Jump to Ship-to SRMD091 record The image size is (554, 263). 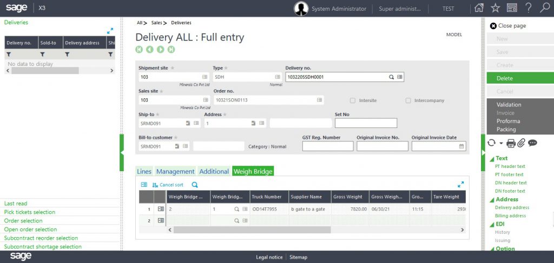click(x=188, y=123)
